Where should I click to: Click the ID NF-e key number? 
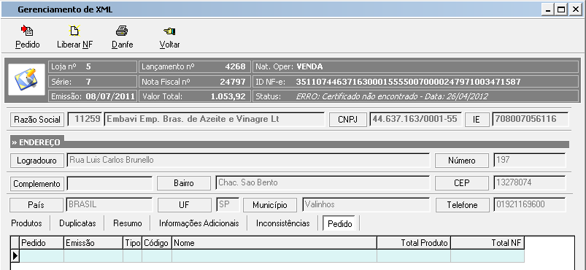point(408,82)
